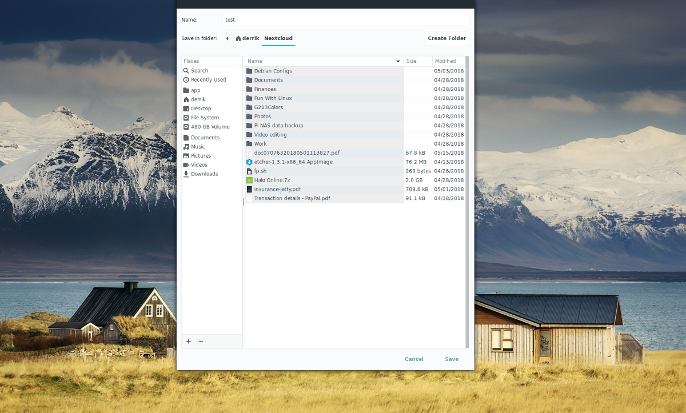Image resolution: width=686 pixels, height=413 pixels.
Task: Click the Places header in sidebar
Action: tap(212, 61)
